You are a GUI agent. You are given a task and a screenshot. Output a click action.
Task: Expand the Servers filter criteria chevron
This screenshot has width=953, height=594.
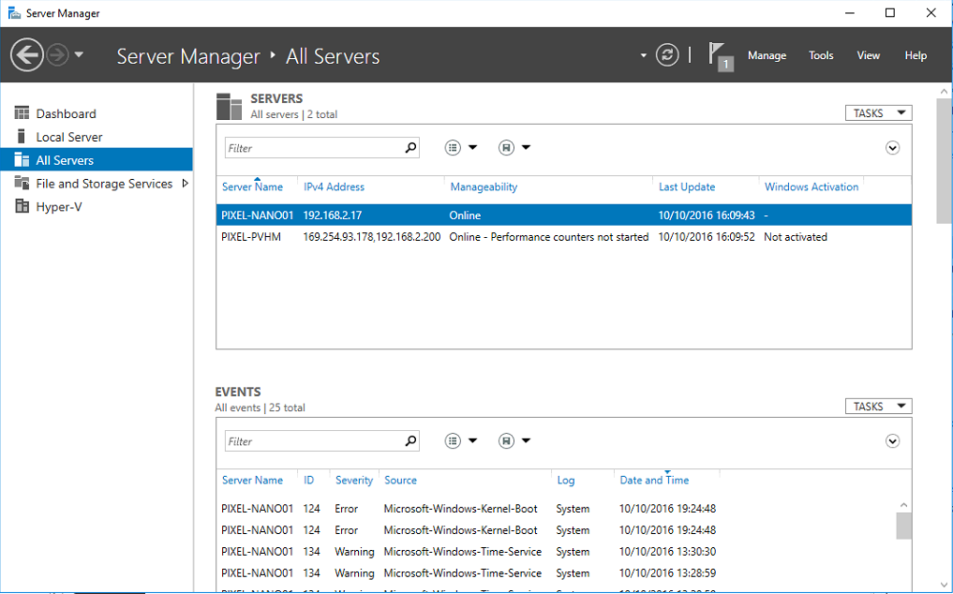pyautogui.click(x=892, y=148)
